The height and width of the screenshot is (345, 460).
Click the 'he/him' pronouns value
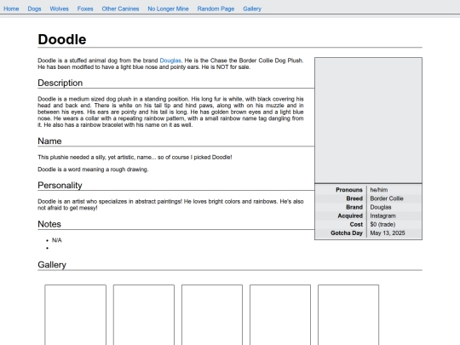point(379,190)
